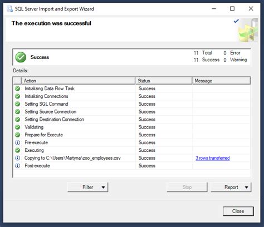Screen dimensions: 264x227
Task: Select the Post-execute row text
Action: 37,166
